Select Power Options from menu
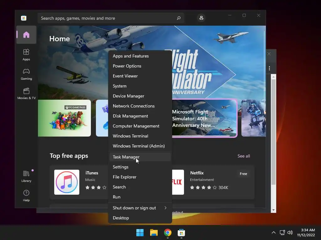Image resolution: width=321 pixels, height=240 pixels. pos(140,66)
